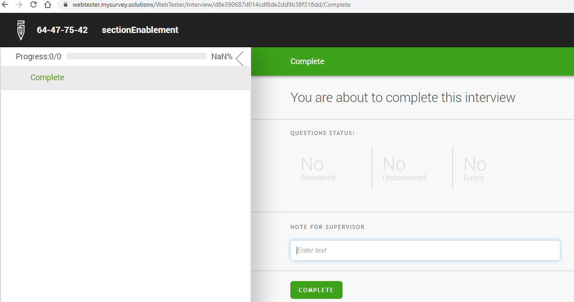This screenshot has height=302, width=574.
Task: Click inside the Note for Supervisor text field
Action: tap(425, 250)
